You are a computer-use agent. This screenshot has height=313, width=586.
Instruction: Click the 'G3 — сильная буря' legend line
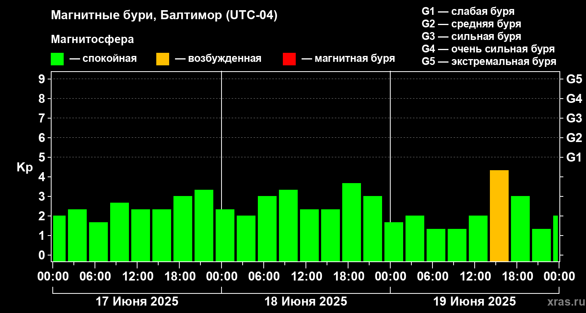click(472, 36)
